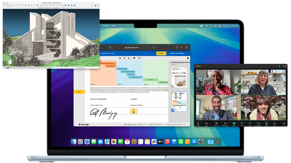Select the SketchUp Orbit tool

point(53,5)
